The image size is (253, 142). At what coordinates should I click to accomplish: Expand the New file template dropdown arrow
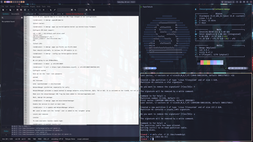7,10
